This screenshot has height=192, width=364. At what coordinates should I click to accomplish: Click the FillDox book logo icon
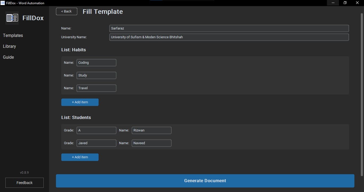point(12,18)
